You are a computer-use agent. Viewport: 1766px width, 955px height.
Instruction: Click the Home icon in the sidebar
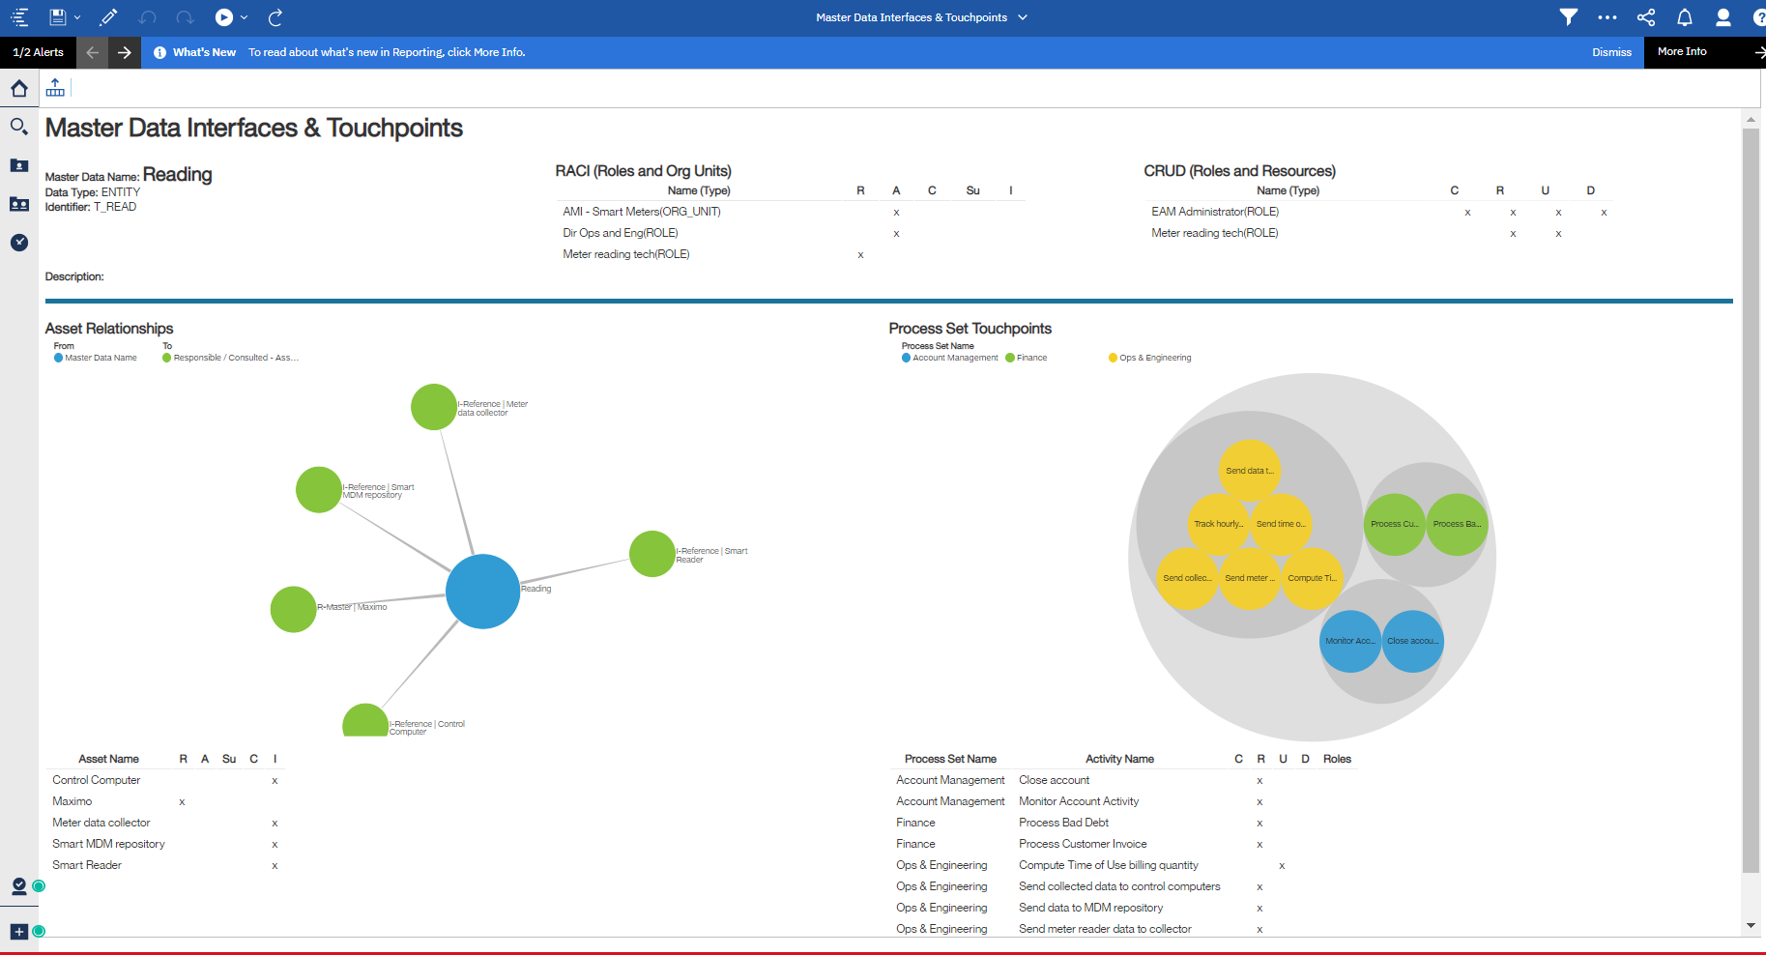tap(18, 89)
